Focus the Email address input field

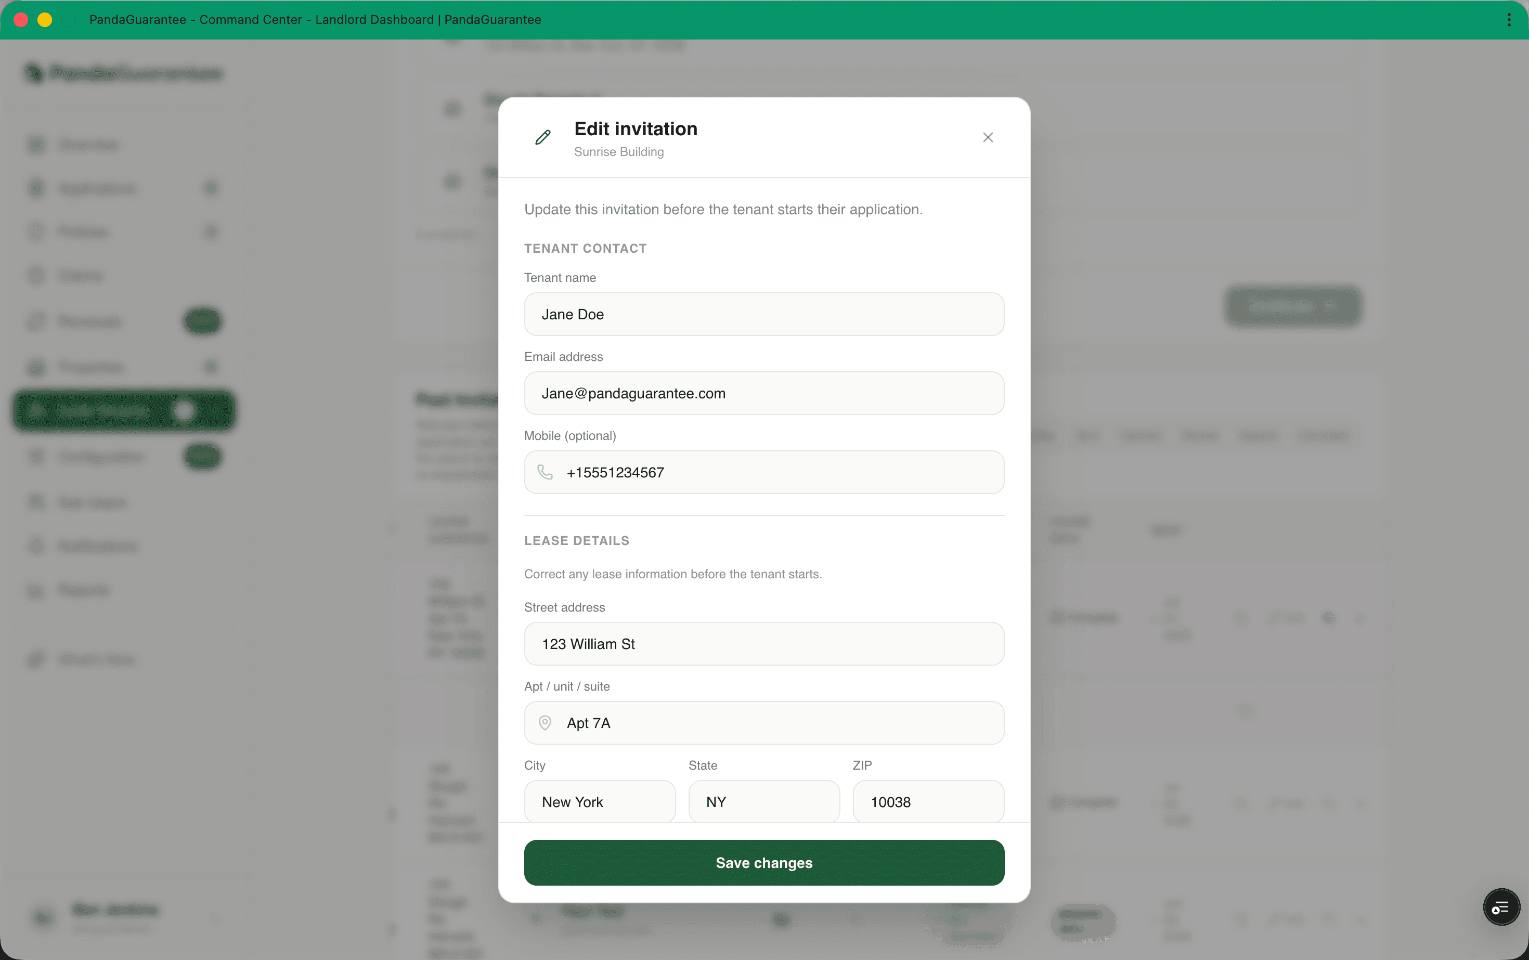764,393
